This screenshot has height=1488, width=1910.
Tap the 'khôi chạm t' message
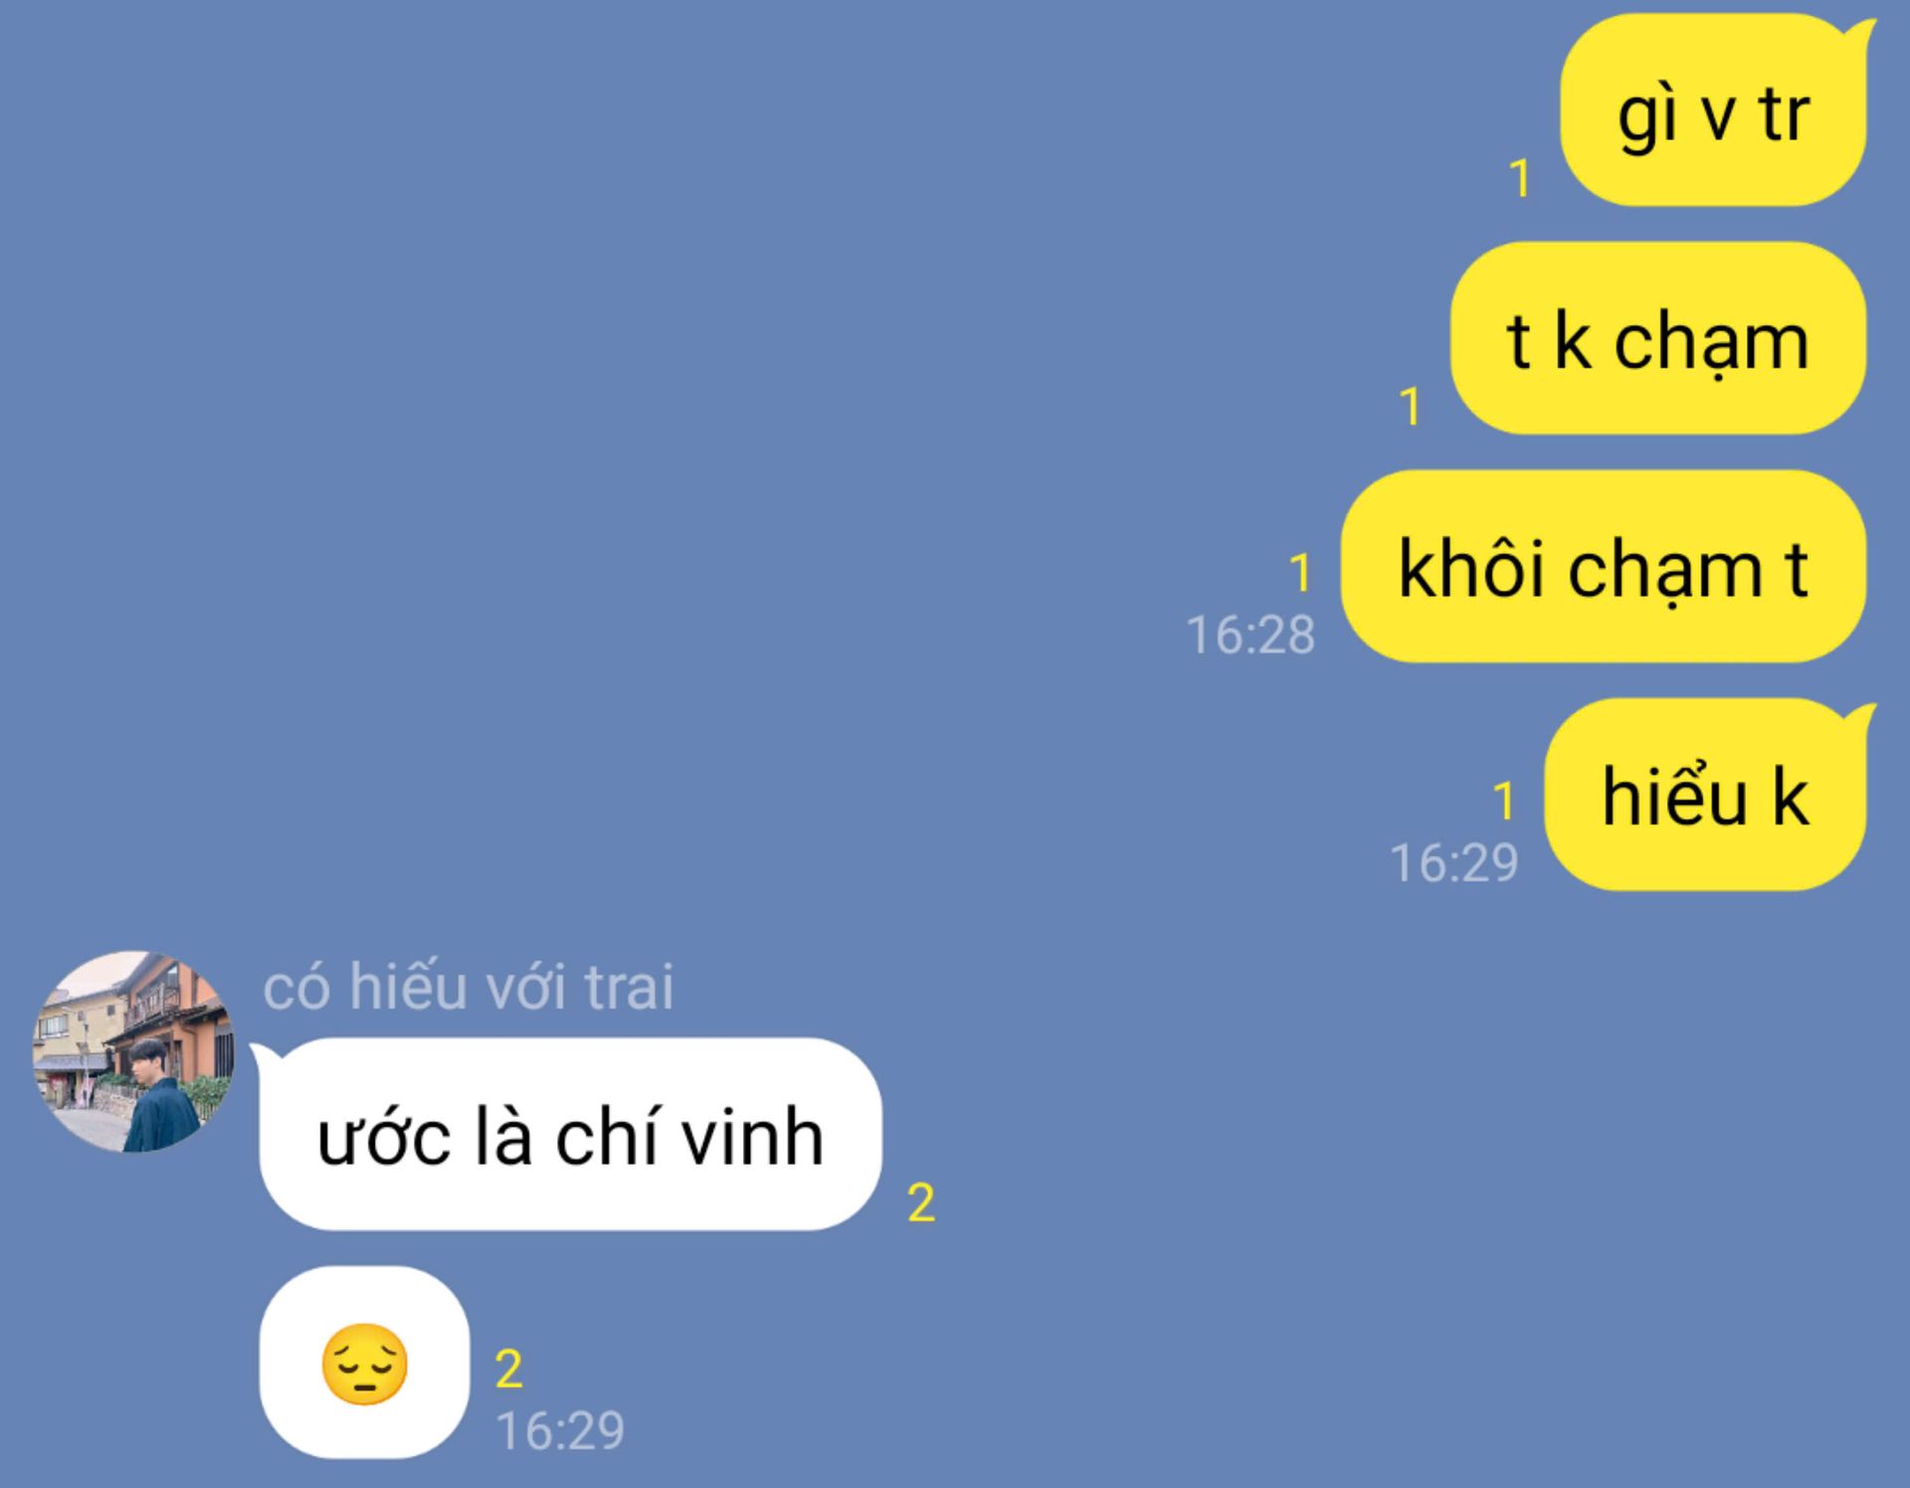coord(1603,566)
